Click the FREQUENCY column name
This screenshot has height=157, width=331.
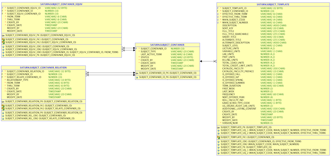(x=229, y=94)
